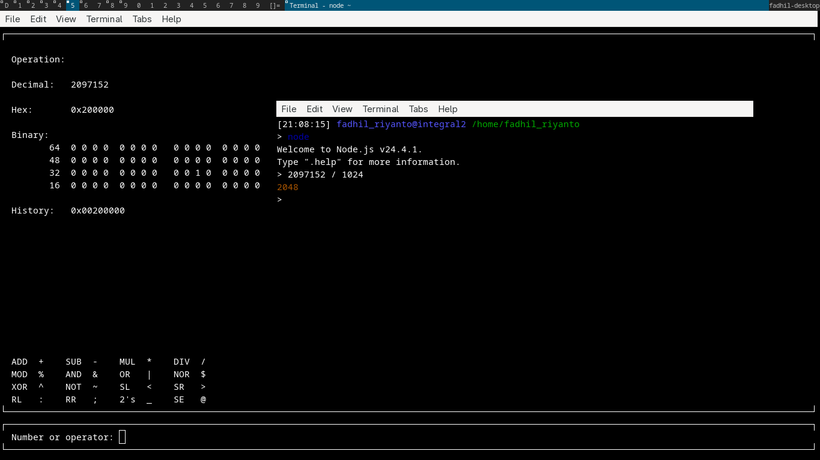The image size is (820, 460).
Task: Click hex value 0x200000
Action: point(93,110)
